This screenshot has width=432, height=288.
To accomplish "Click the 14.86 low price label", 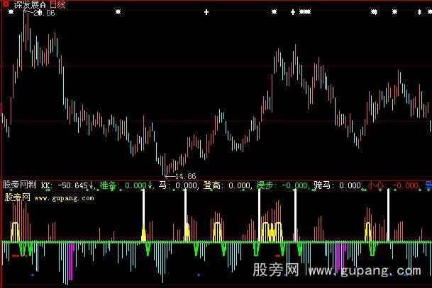I will click(185, 176).
